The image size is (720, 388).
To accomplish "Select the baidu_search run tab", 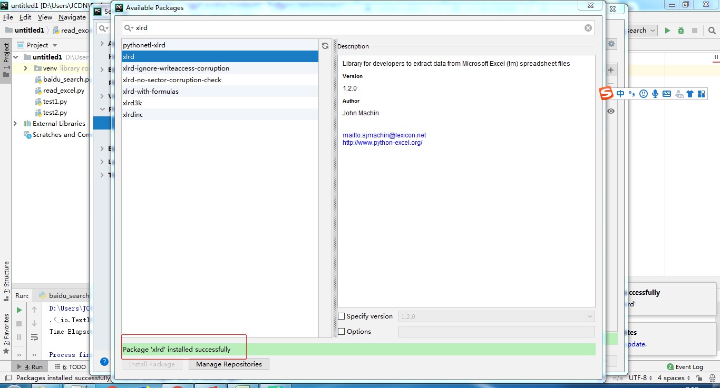I will 64,296.
